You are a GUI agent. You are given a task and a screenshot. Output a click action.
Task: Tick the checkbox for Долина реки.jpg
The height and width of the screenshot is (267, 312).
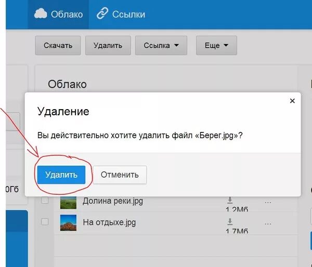(45, 200)
